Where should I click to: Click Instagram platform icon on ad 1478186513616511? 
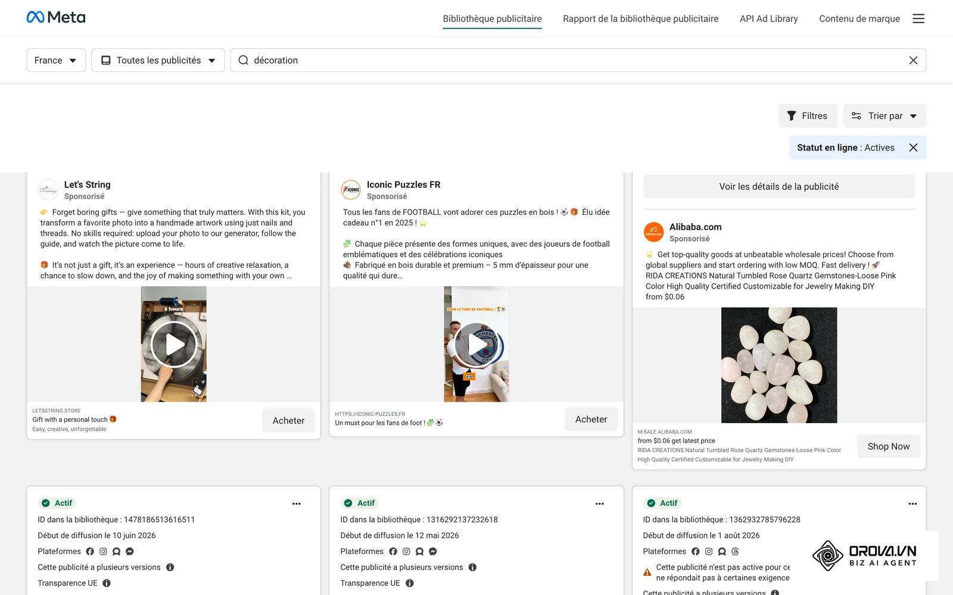pyautogui.click(x=103, y=552)
